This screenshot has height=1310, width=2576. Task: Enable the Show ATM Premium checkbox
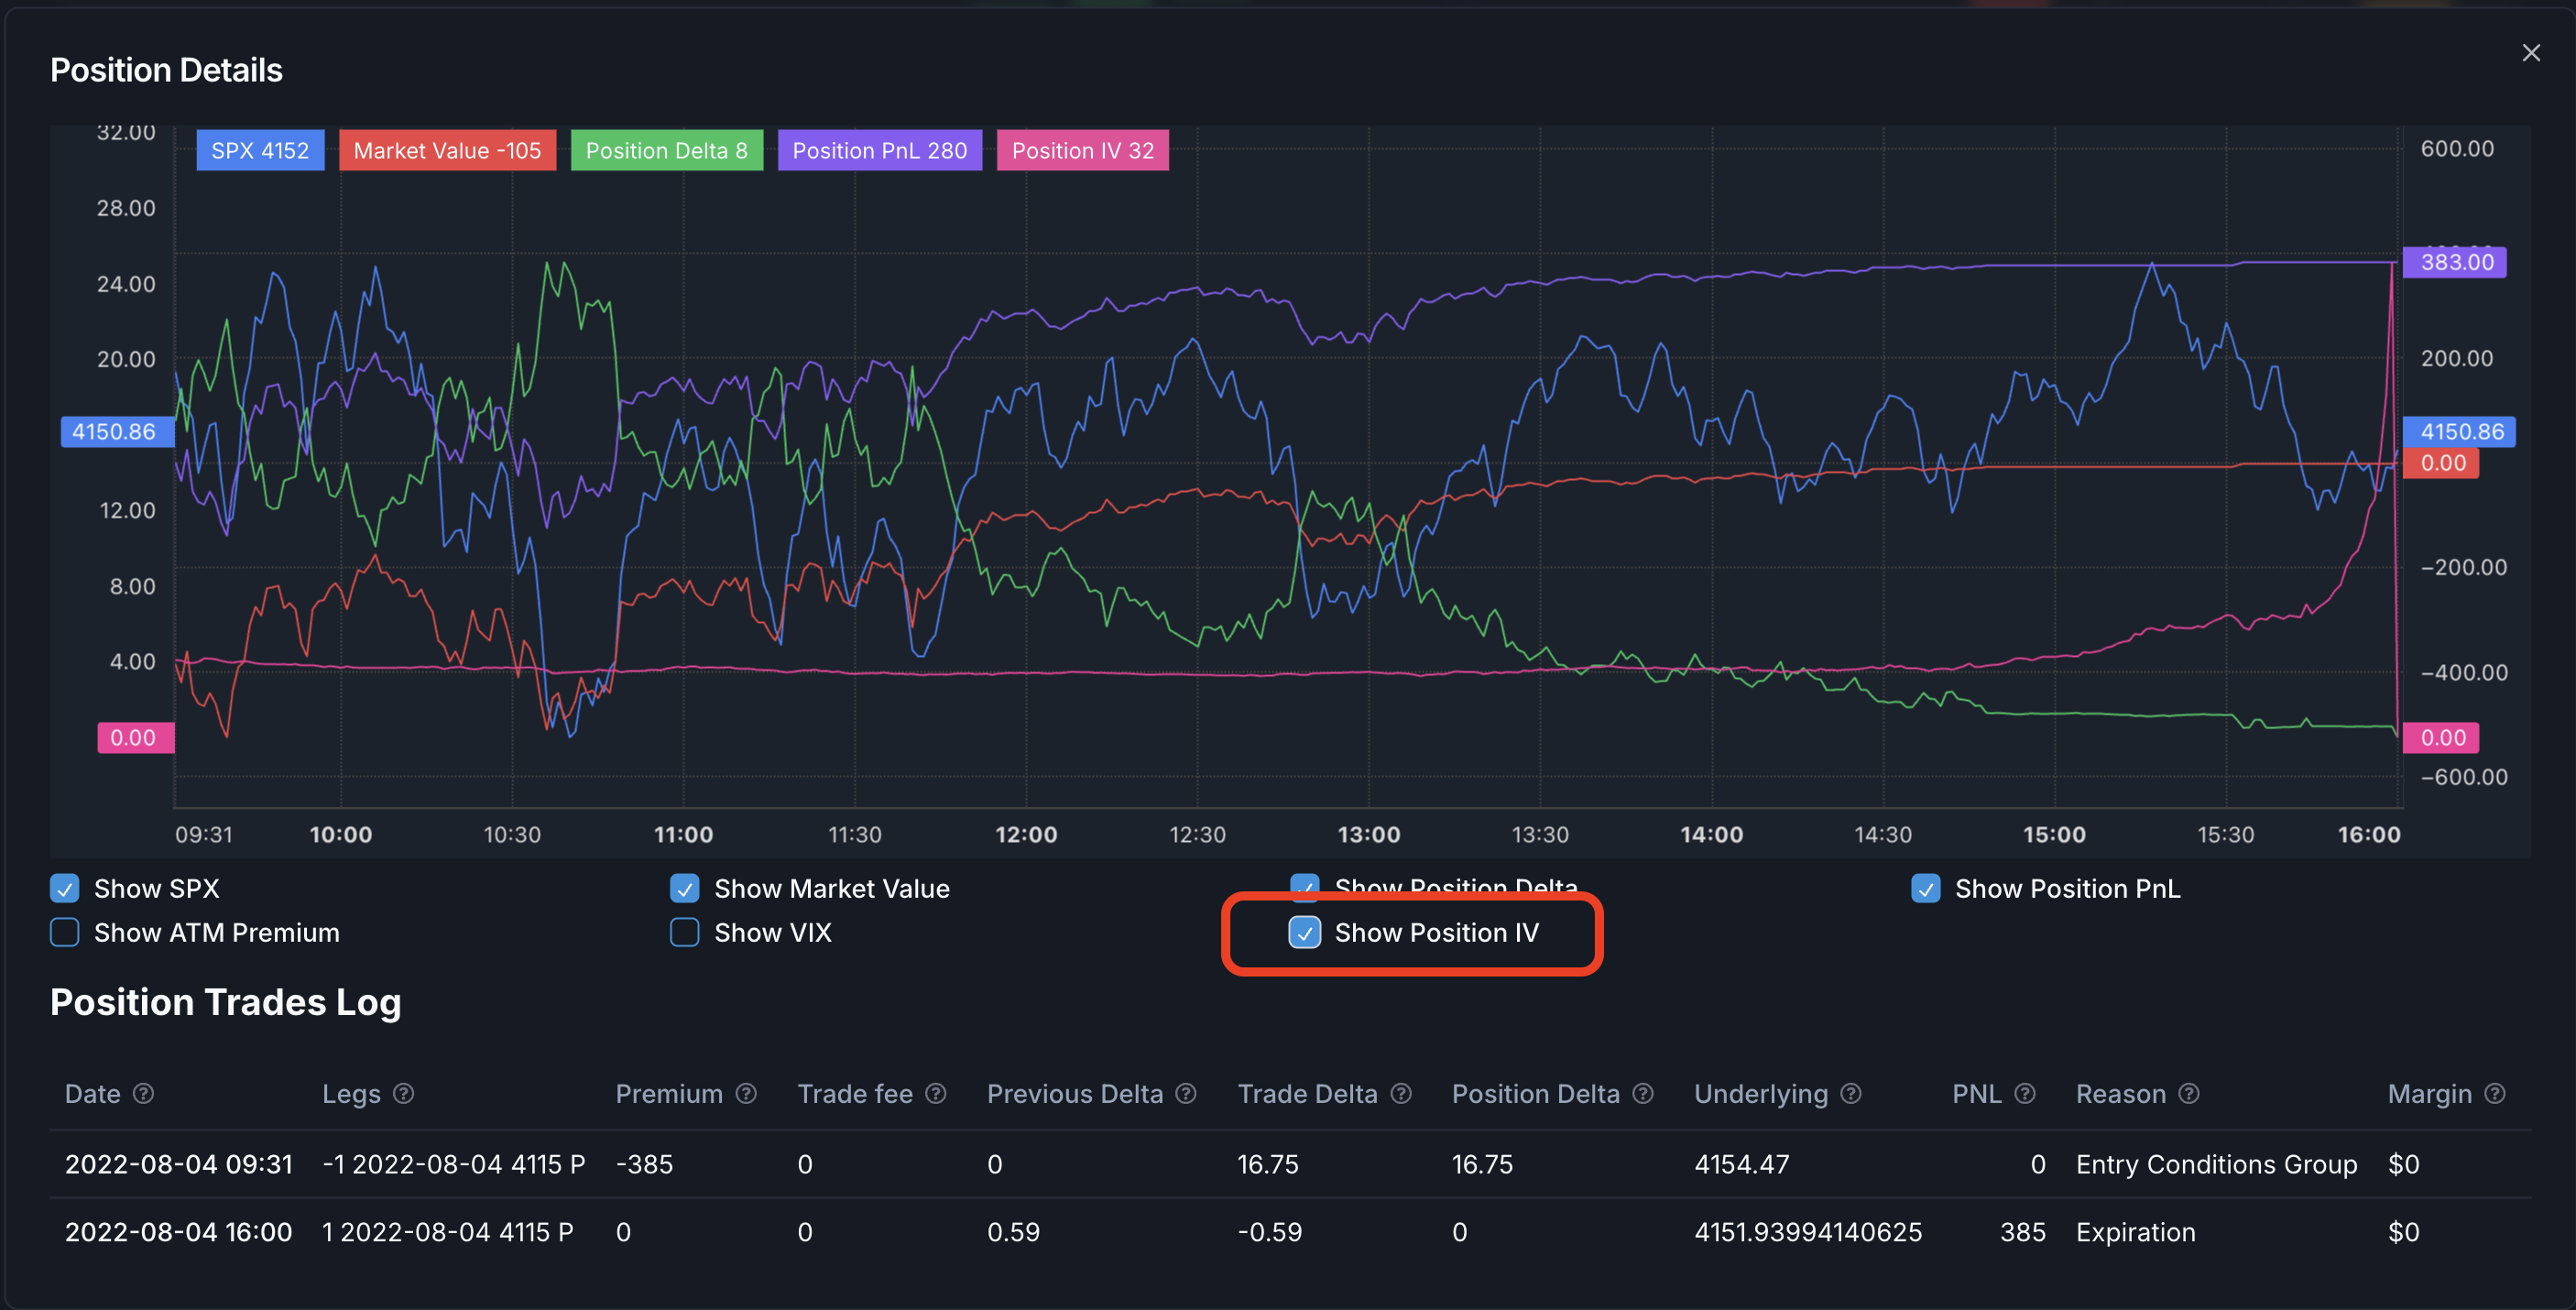pyautogui.click(x=65, y=932)
